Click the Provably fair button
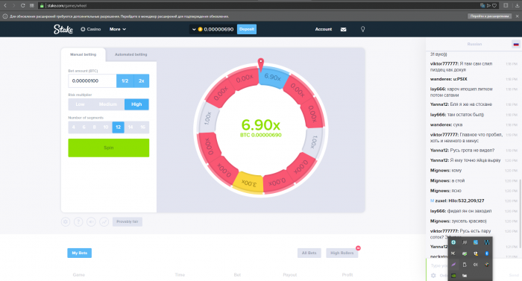This screenshot has width=522, height=281. coord(128,221)
